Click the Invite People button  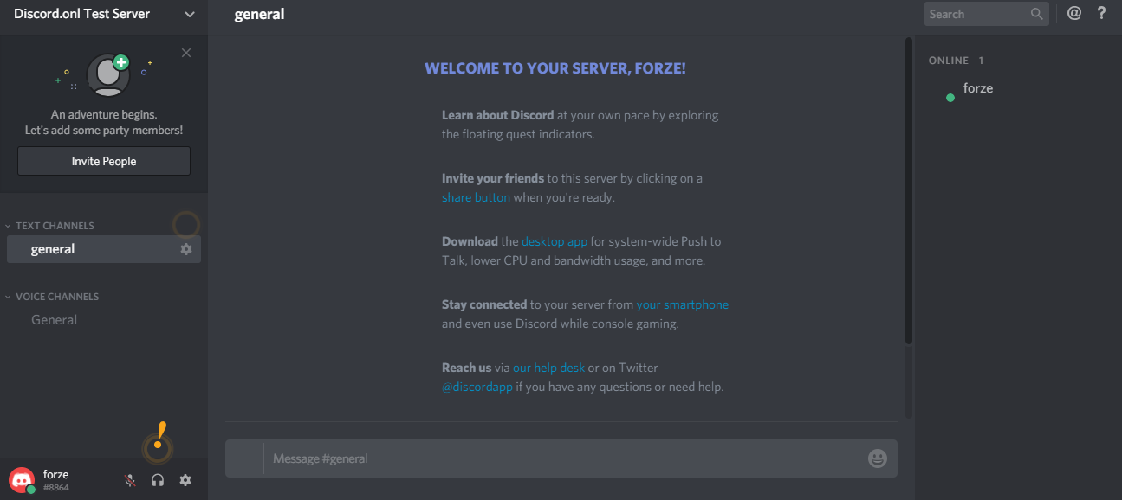[x=103, y=161]
